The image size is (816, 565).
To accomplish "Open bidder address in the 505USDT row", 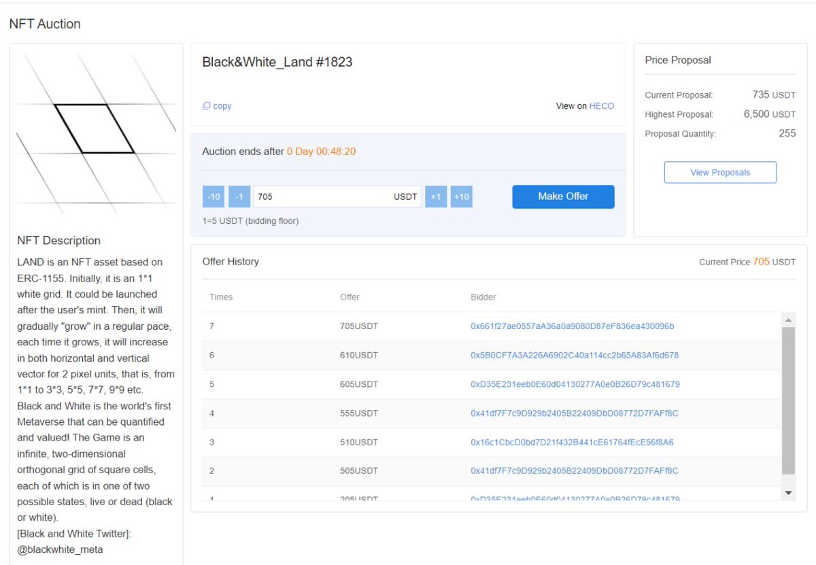I will tap(575, 471).
